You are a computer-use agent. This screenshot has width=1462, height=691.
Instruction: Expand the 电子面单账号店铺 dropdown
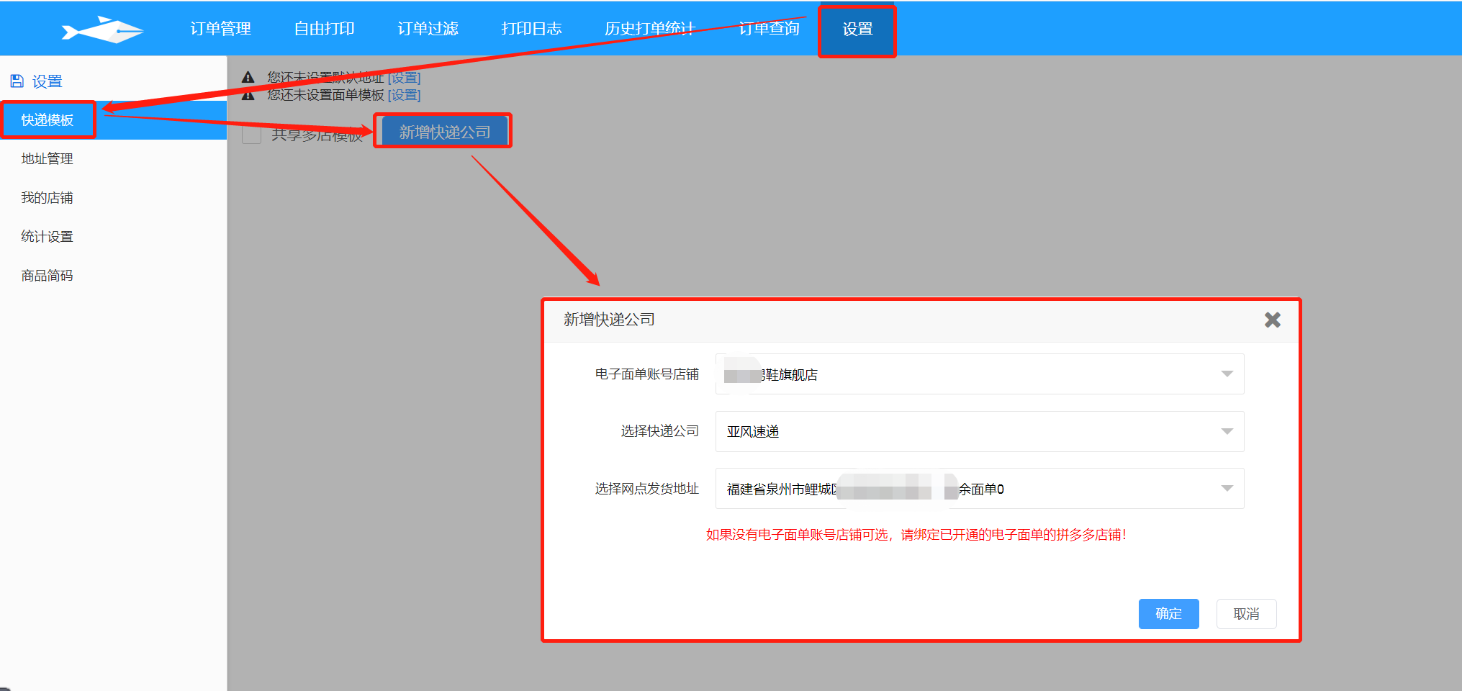[979, 374]
